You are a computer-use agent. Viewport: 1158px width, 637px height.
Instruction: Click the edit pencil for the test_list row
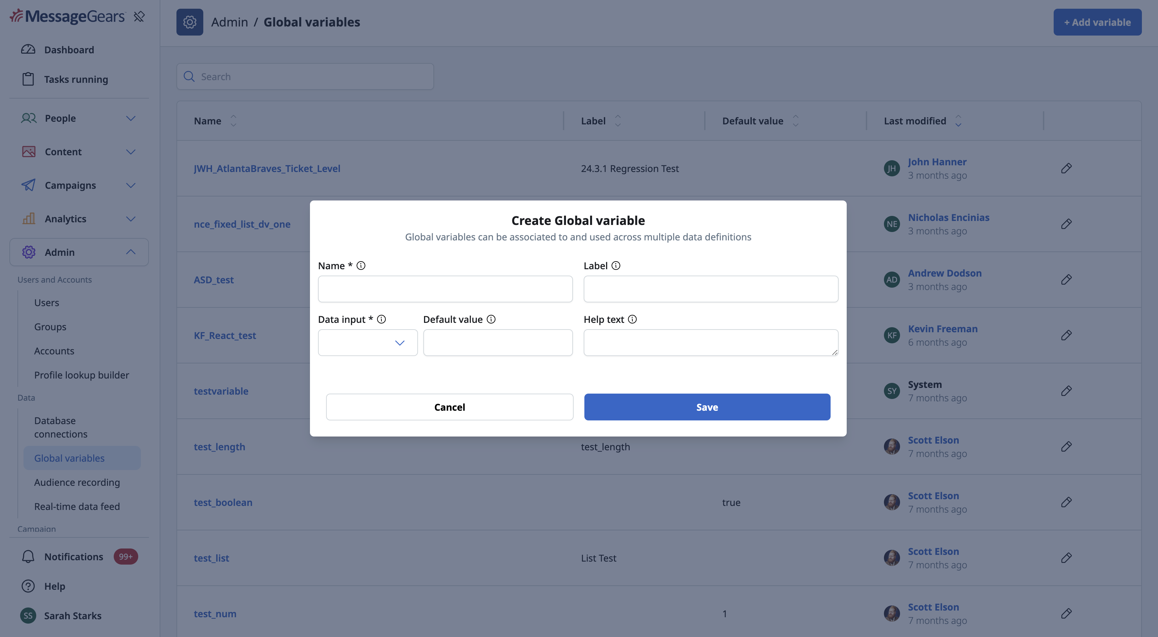1066,558
